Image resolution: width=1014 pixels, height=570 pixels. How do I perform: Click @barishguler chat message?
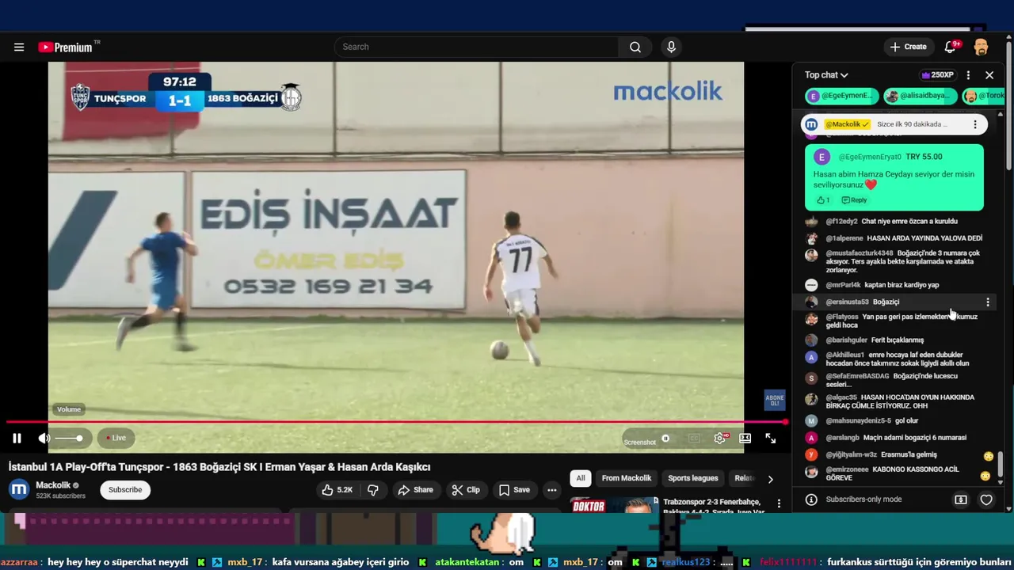895,340
